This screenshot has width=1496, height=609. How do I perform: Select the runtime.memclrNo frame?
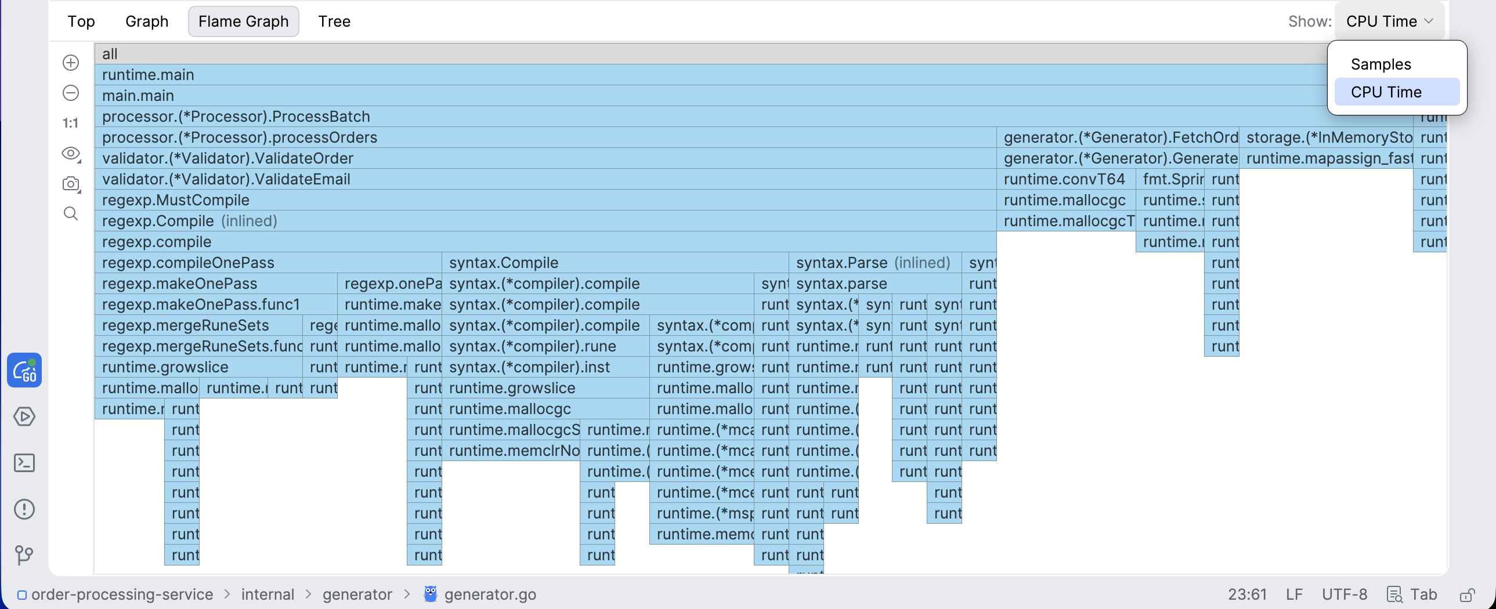[x=511, y=451]
